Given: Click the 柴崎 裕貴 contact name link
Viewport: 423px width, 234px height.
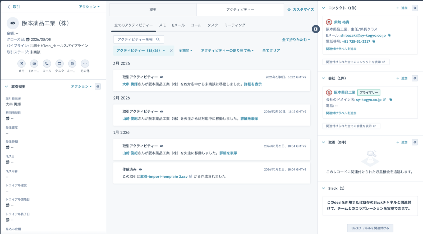Looking at the screenshot, I should click(x=342, y=22).
